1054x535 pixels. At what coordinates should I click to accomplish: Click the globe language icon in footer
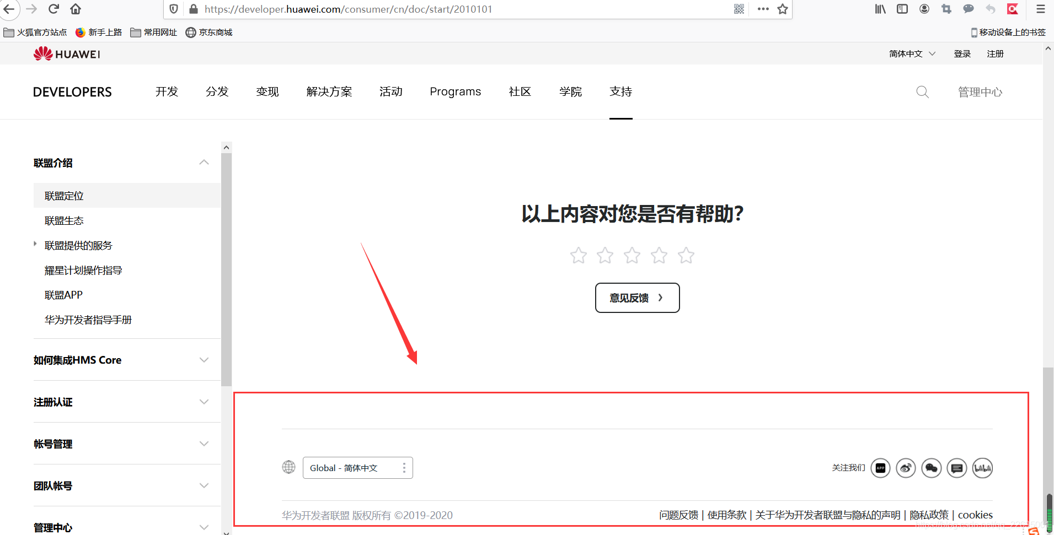288,467
